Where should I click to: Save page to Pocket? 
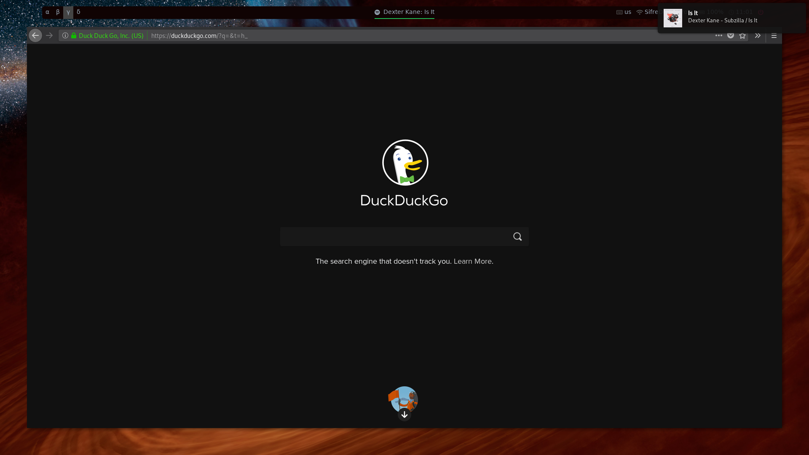pyautogui.click(x=731, y=35)
